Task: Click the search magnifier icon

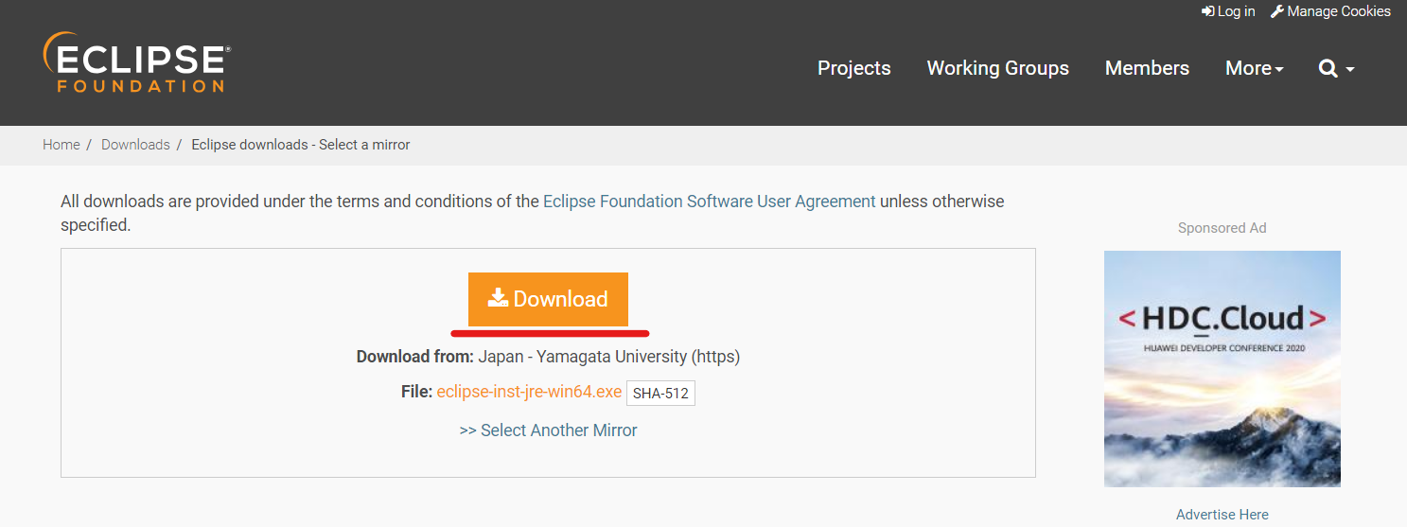Action: click(x=1328, y=68)
